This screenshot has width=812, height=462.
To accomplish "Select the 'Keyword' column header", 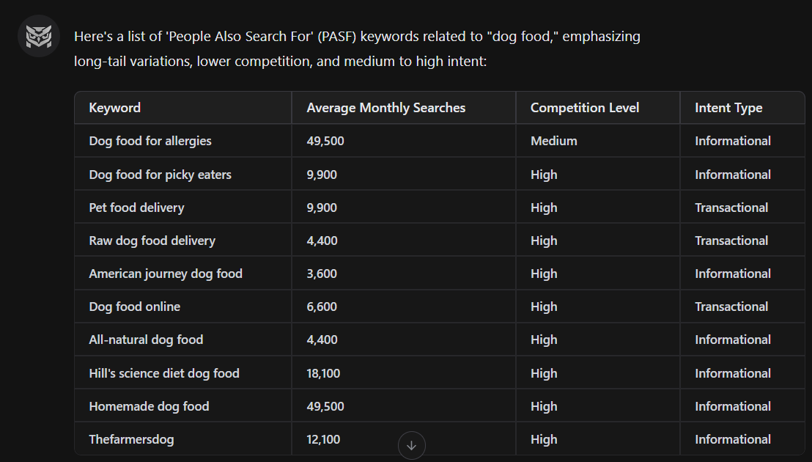I will point(114,107).
